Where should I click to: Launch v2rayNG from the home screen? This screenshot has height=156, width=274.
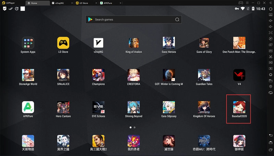(x=98, y=43)
